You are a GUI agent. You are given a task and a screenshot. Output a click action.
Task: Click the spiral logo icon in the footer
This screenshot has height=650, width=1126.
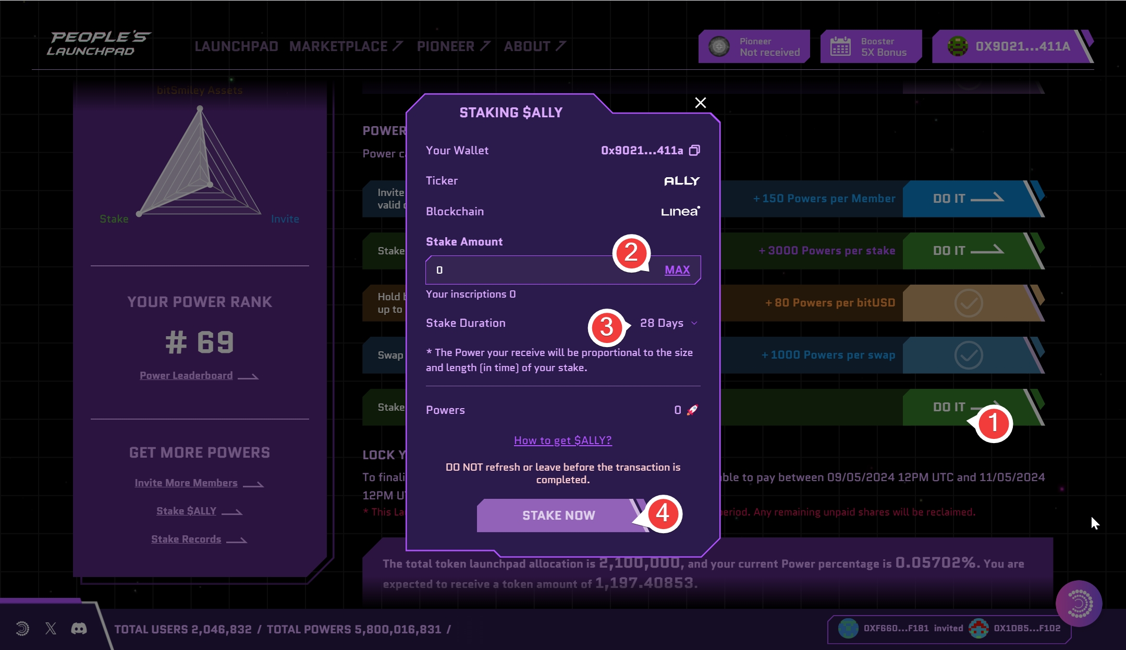coord(22,629)
